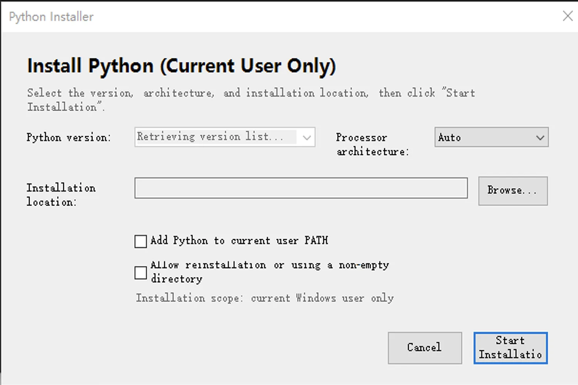Click the 'Select the version, architecture' instruction text
This screenshot has width=578, height=385.
coord(251,100)
